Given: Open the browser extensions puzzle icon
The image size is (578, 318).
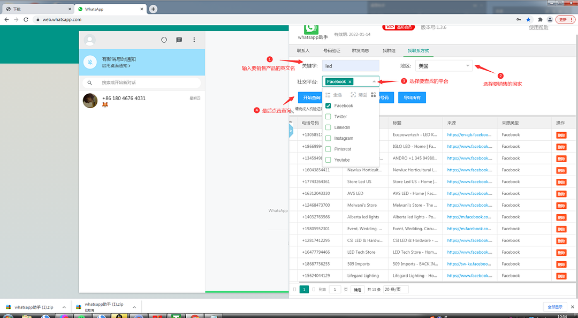Looking at the screenshot, I should click(x=540, y=20).
